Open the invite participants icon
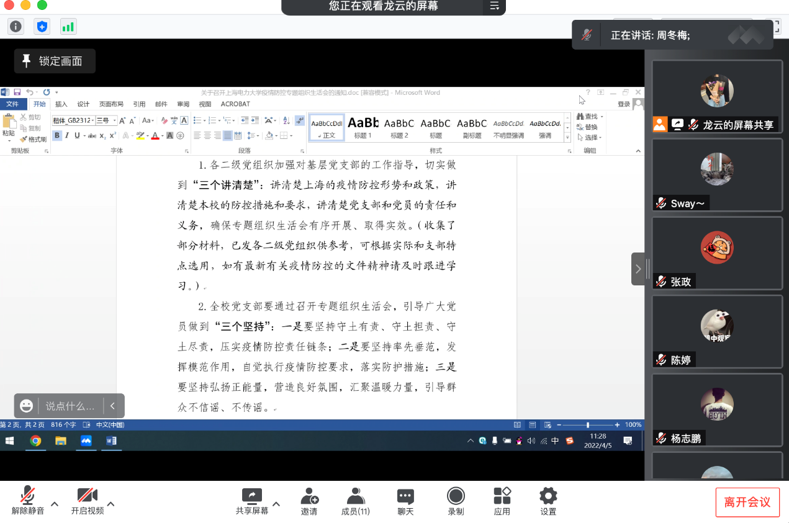 [x=309, y=501]
